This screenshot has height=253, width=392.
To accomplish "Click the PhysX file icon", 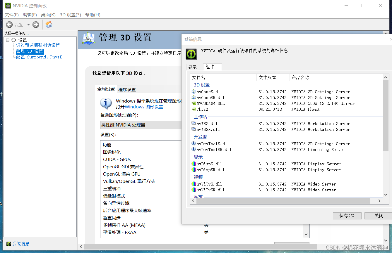I will (x=194, y=109).
